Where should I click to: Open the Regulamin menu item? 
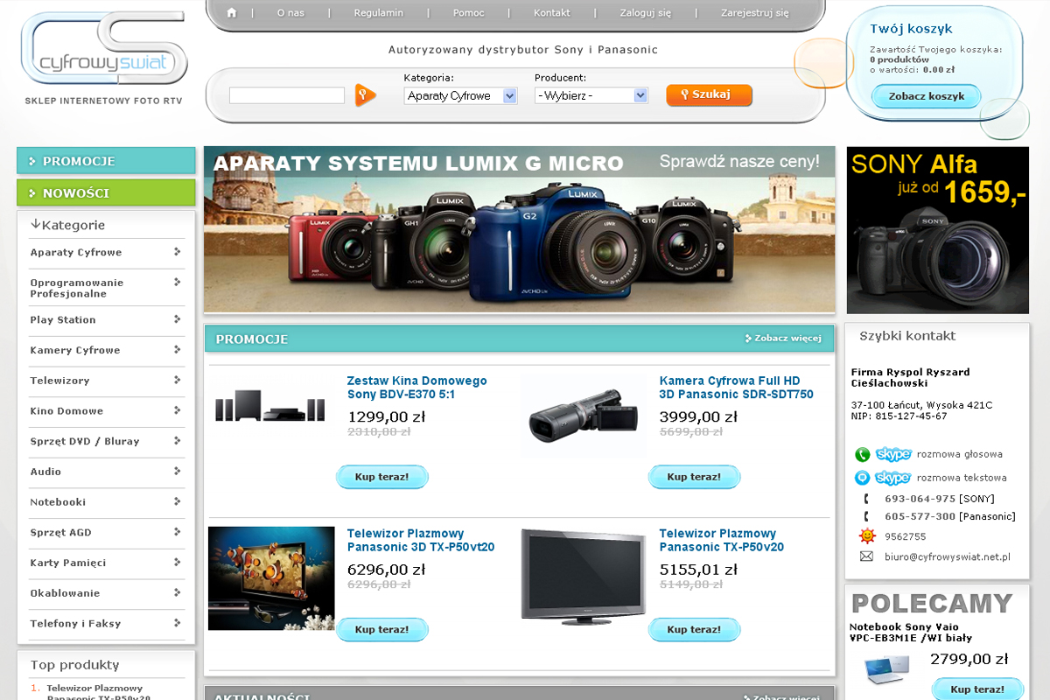378,13
